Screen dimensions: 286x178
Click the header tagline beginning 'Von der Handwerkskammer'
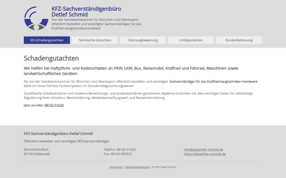(96, 24)
